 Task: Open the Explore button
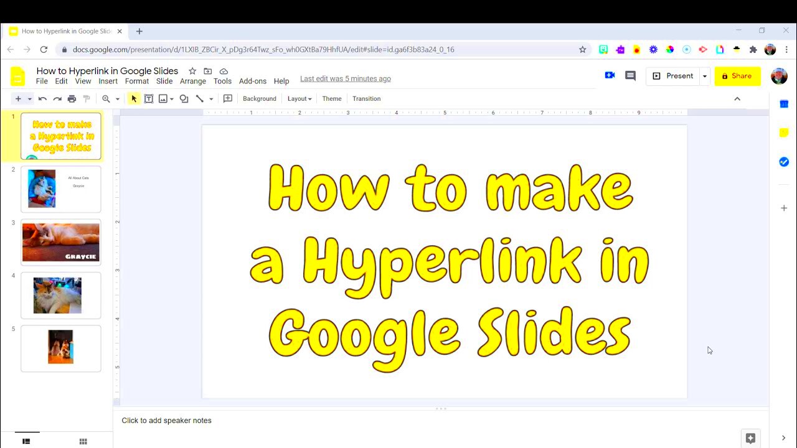[750, 438]
